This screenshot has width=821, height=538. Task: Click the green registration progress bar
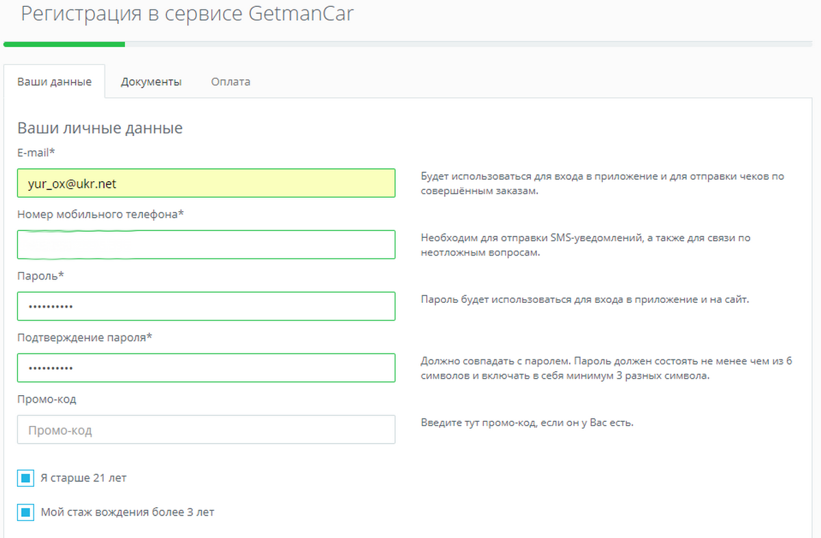(x=64, y=44)
